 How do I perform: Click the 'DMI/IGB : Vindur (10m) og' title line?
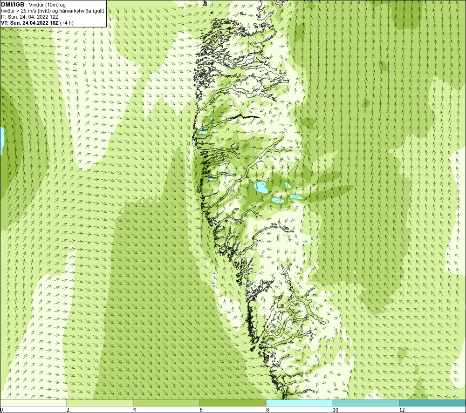[x=33, y=5]
